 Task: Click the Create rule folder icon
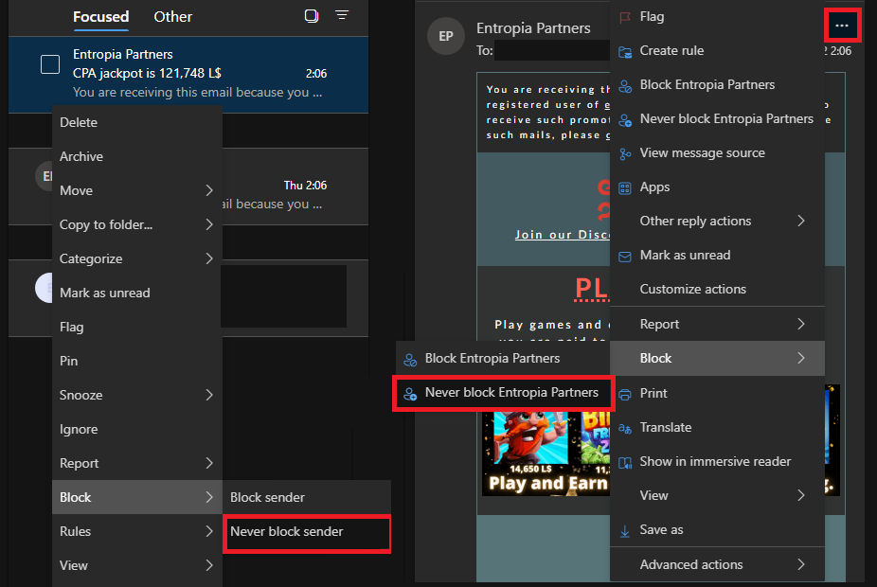pos(625,51)
